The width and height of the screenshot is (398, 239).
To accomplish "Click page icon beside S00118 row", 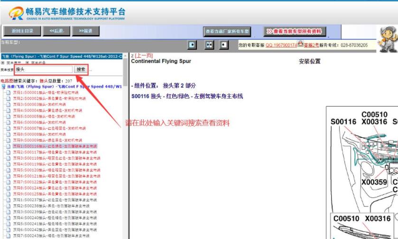I will (x=9, y=158).
